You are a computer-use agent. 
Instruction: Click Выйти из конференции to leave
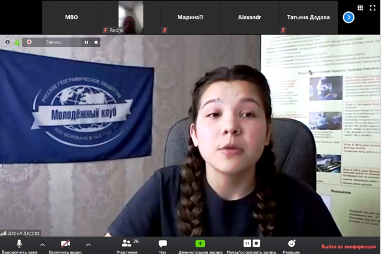pyautogui.click(x=350, y=246)
